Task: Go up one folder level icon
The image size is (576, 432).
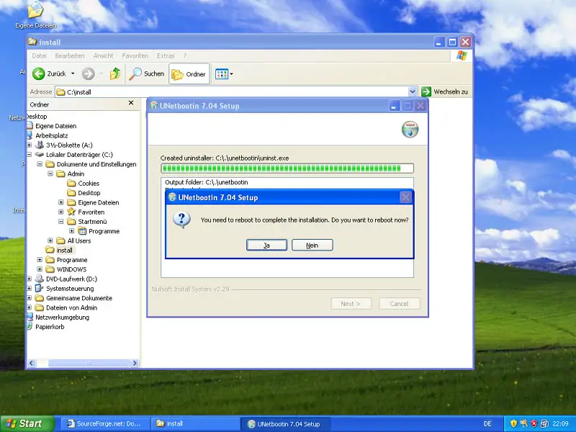Action: (115, 74)
